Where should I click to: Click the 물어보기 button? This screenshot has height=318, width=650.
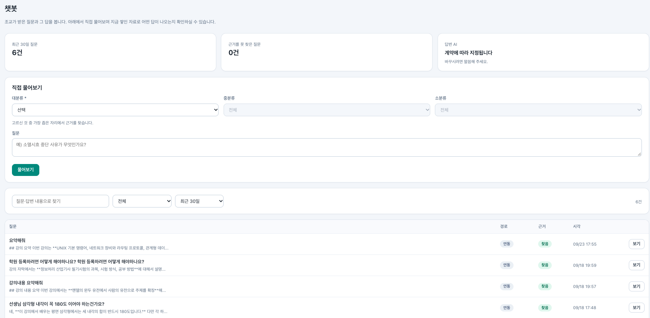25,170
